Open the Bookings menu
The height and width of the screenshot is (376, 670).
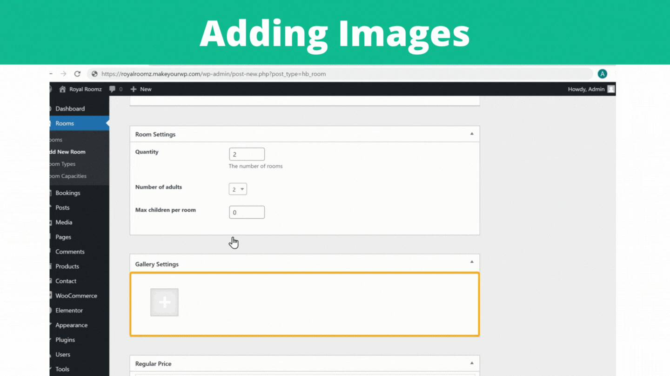point(68,193)
